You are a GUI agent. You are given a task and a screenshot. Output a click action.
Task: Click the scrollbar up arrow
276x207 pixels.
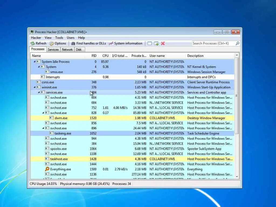point(237,55)
